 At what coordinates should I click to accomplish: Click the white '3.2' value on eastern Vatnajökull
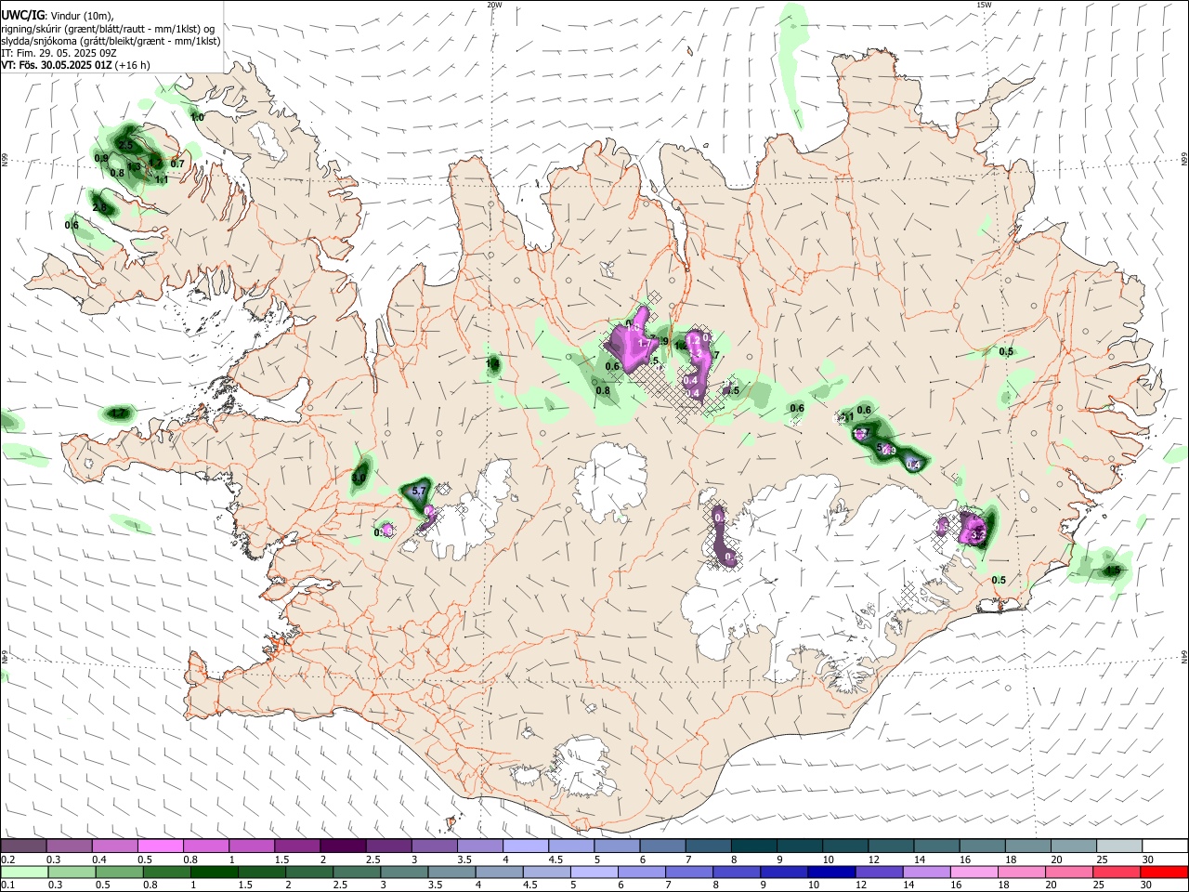[x=976, y=535]
